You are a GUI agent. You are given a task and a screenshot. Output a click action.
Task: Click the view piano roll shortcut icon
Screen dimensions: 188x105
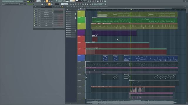[73, 4]
